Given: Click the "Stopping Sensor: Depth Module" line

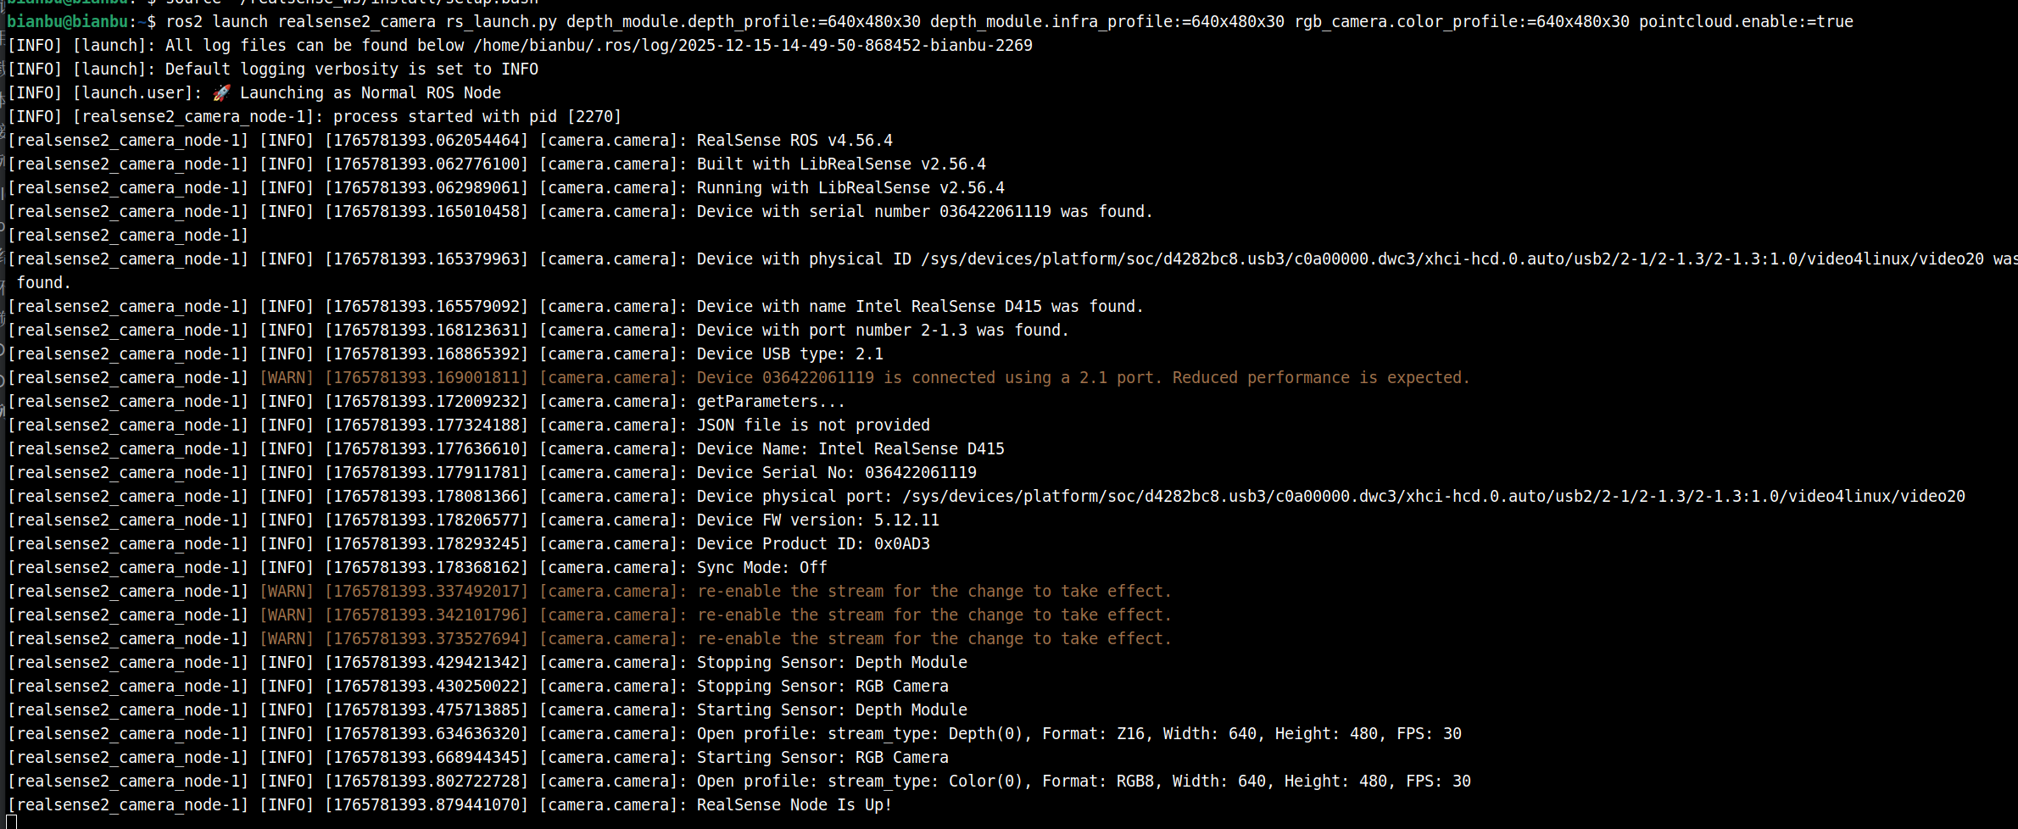Looking at the screenshot, I should tap(831, 663).
